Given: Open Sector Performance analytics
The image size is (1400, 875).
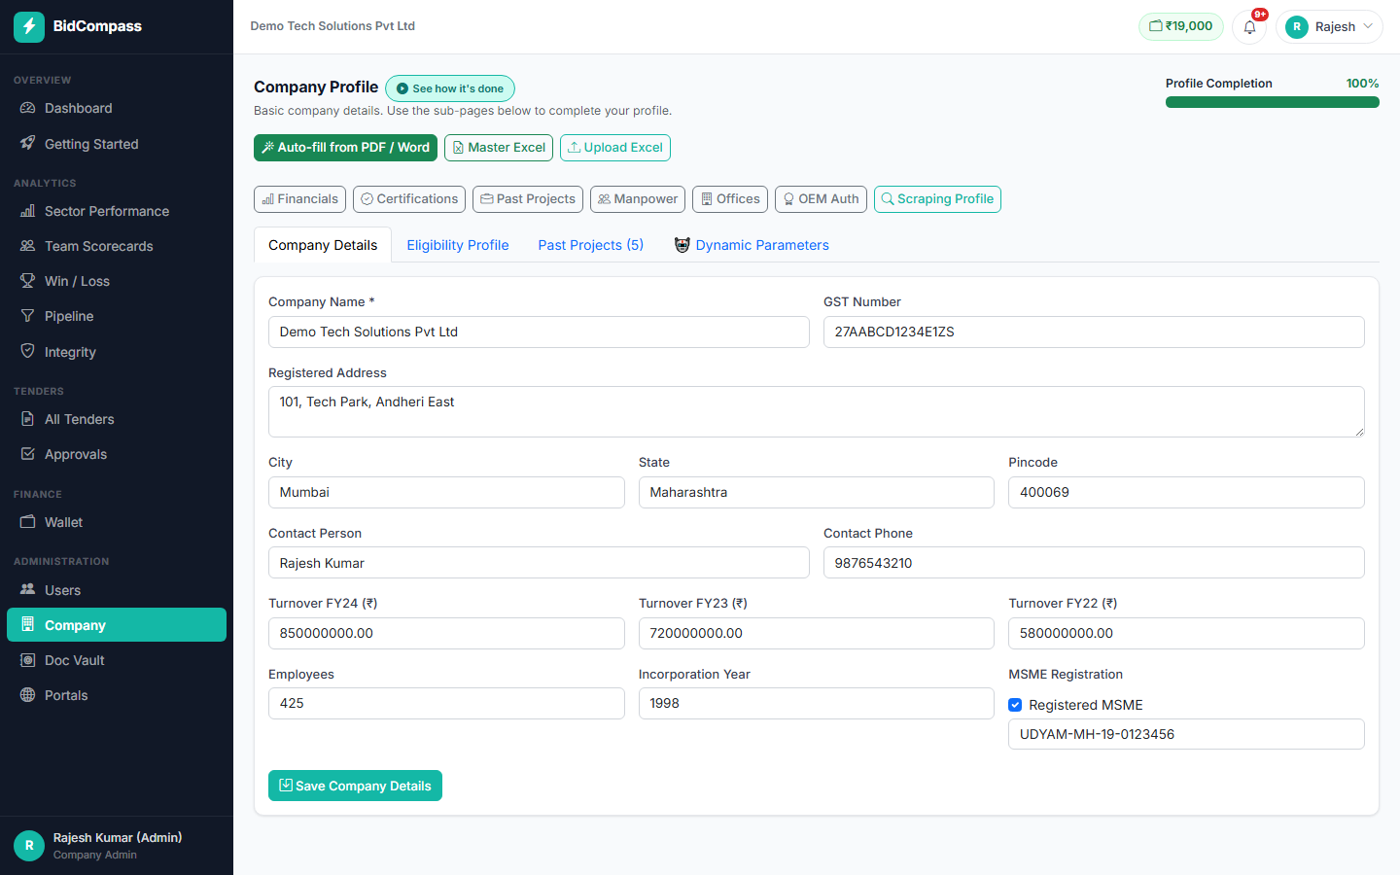Looking at the screenshot, I should pyautogui.click(x=117, y=211).
